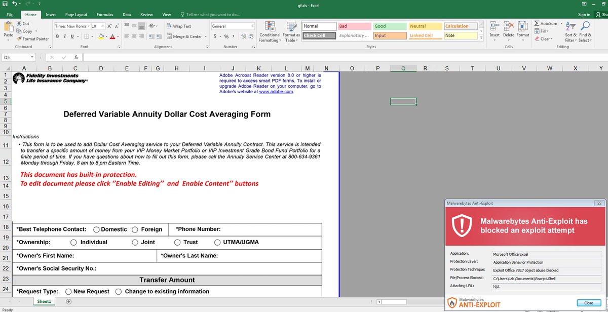Expand the font size dropdown
Screen dimensions: 608x312
[x=102, y=26]
